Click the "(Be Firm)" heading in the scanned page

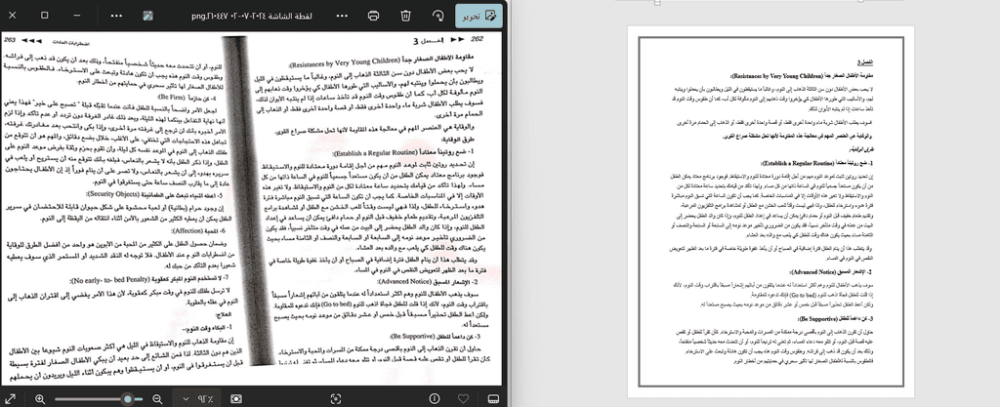[171, 98]
